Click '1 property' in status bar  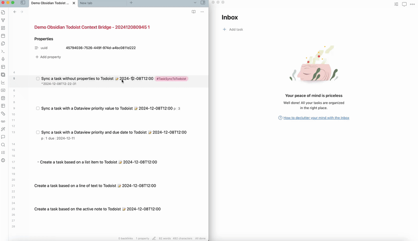point(142,238)
